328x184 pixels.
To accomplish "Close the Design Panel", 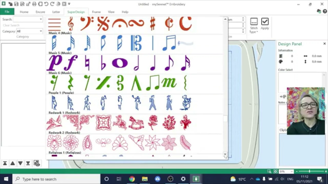I will [324, 44].
